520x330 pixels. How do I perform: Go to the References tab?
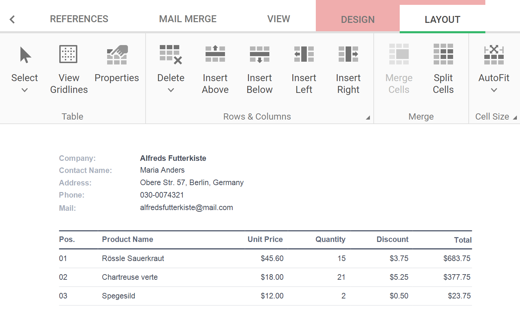(79, 19)
